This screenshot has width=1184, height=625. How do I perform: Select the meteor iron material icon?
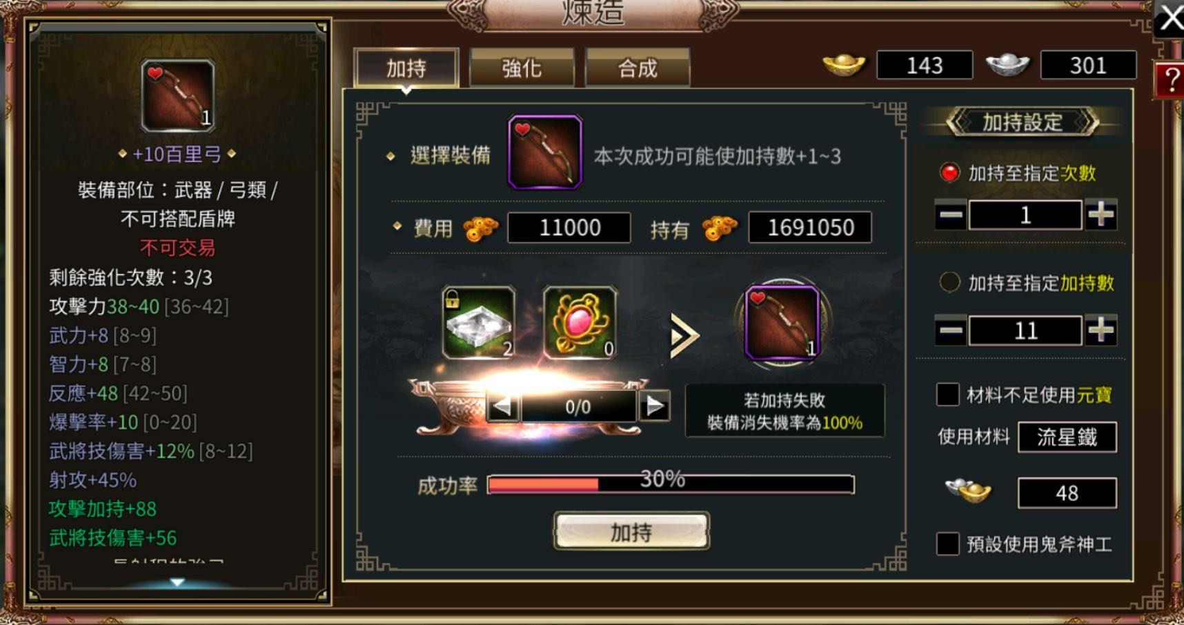[x=479, y=323]
